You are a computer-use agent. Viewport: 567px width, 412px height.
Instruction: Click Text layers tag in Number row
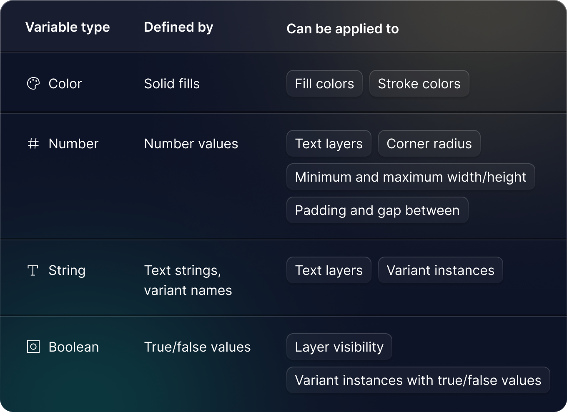pos(329,144)
